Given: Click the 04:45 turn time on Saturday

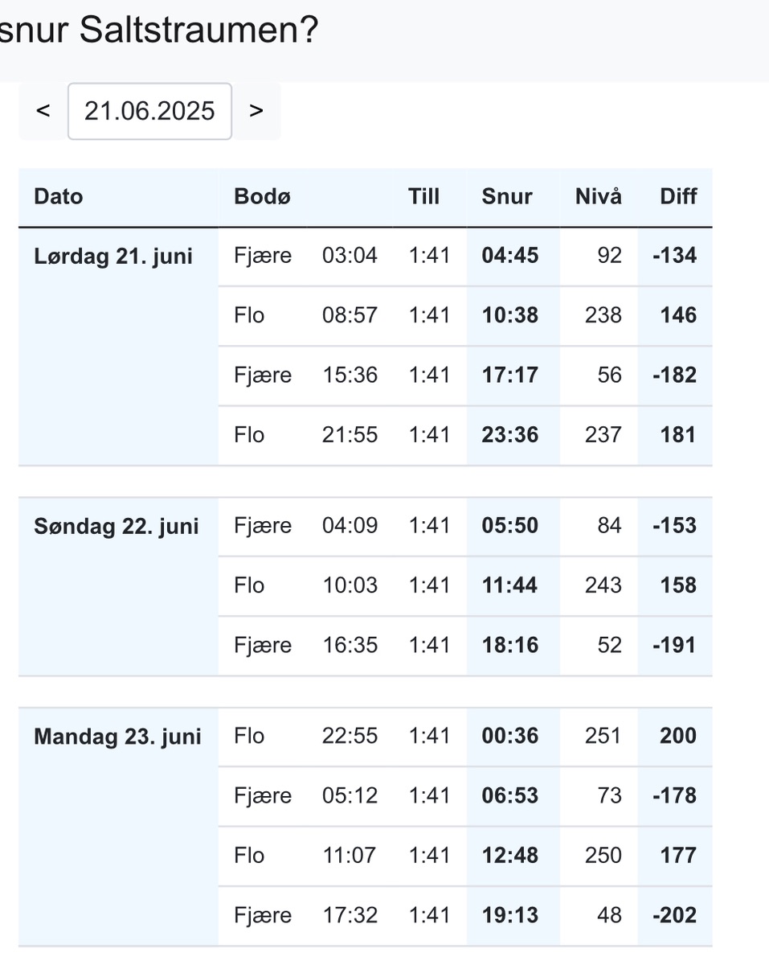Looking at the screenshot, I should tap(510, 257).
